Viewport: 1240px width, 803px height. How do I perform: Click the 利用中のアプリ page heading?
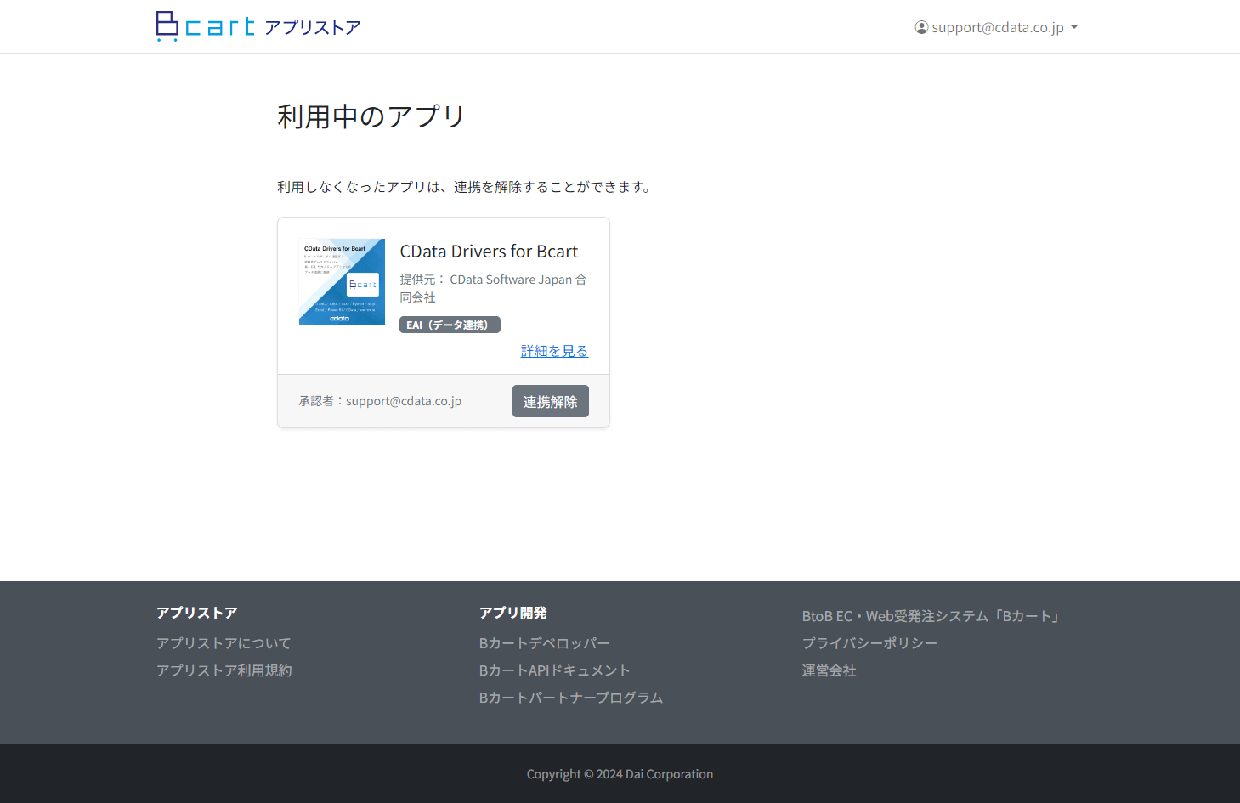tap(371, 116)
